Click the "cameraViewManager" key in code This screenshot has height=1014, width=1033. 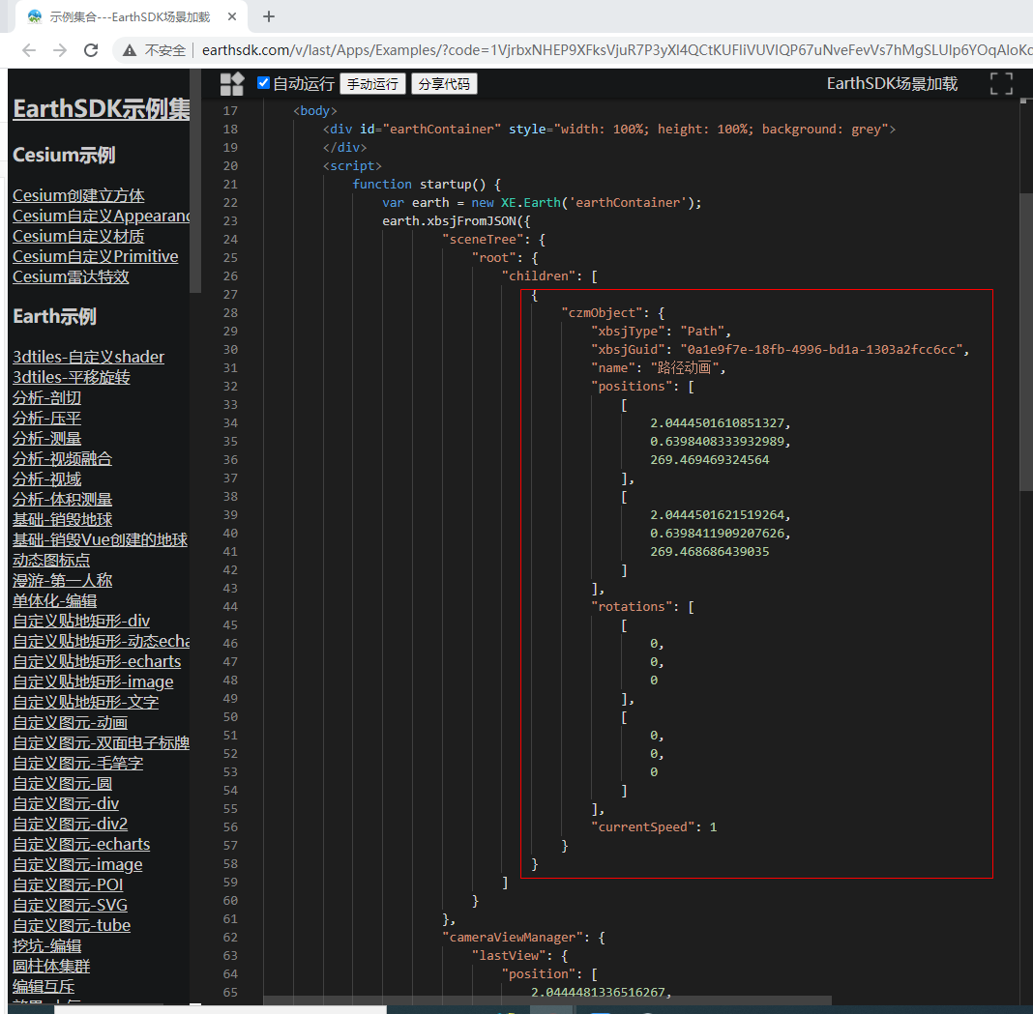point(512,938)
